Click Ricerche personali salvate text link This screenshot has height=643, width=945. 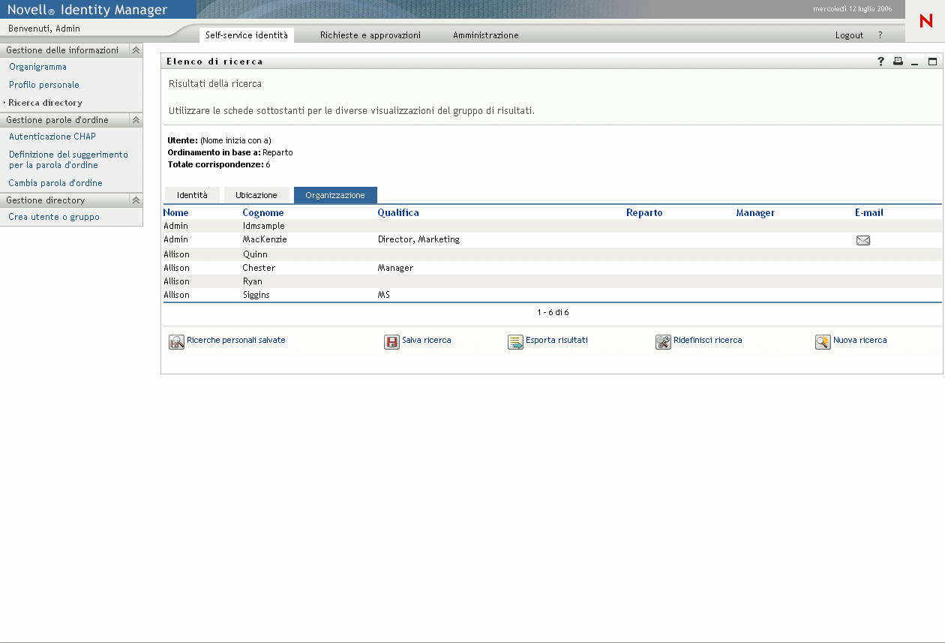236,340
